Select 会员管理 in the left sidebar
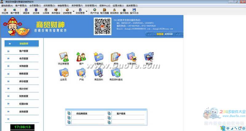 [x=22, y=58]
